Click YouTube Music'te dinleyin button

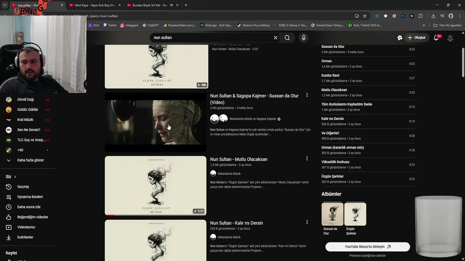pos(368,247)
